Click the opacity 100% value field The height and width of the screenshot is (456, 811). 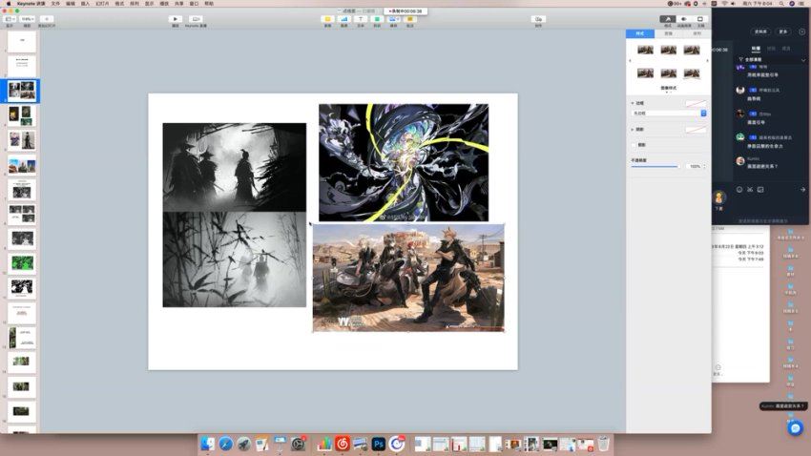tap(695, 167)
